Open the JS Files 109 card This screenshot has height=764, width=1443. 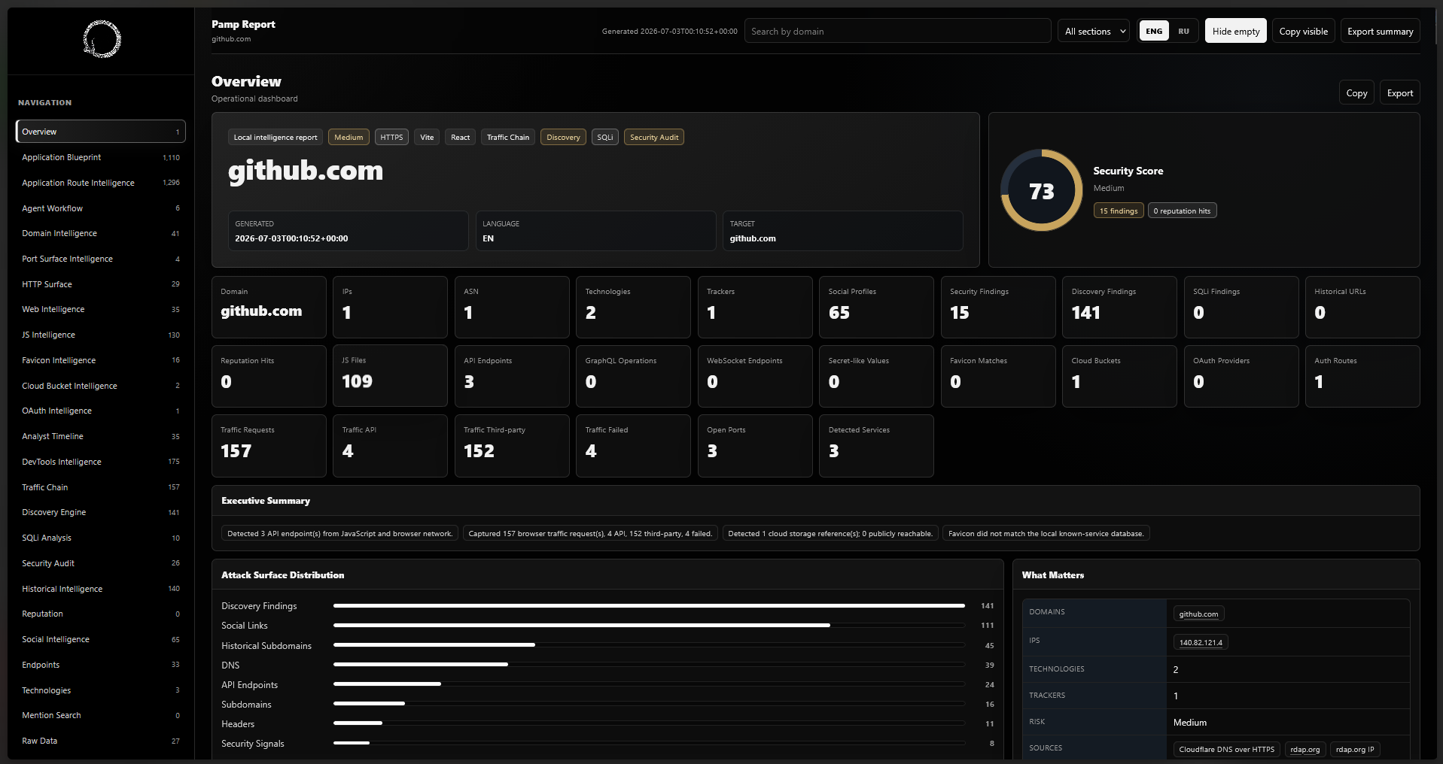pyautogui.click(x=390, y=376)
